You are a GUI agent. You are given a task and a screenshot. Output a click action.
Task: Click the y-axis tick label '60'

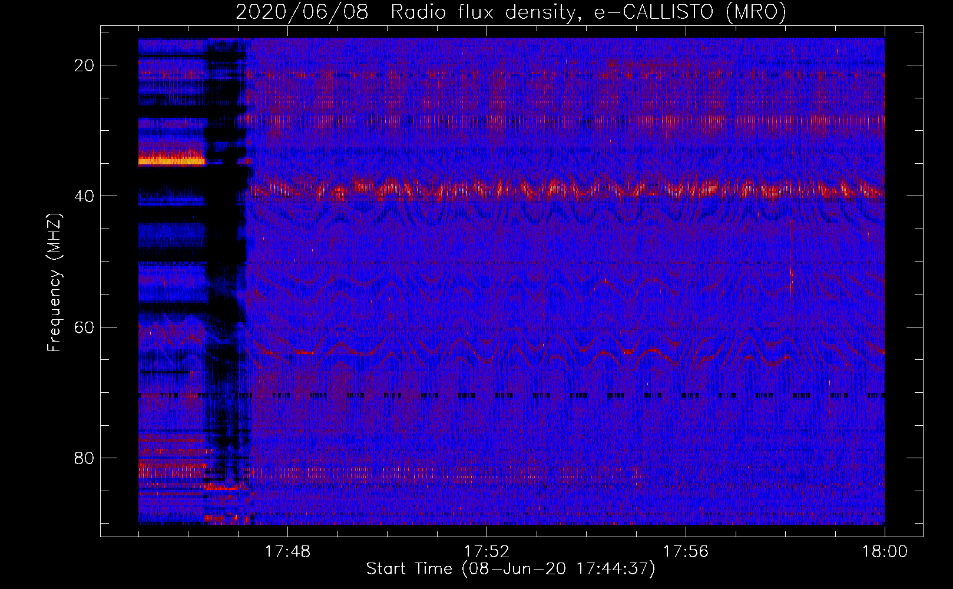click(x=84, y=327)
